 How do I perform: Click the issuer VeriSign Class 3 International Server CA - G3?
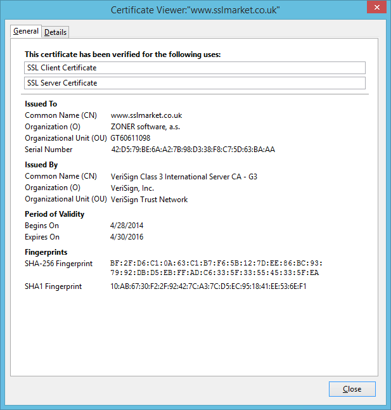pyautogui.click(x=184, y=177)
